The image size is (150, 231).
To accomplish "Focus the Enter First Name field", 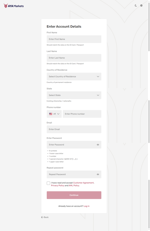I will [x=74, y=39].
